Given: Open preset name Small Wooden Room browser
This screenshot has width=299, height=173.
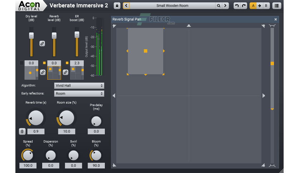Looking at the screenshot, I should tap(172, 6).
